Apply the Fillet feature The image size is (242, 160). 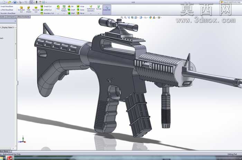(58, 8)
